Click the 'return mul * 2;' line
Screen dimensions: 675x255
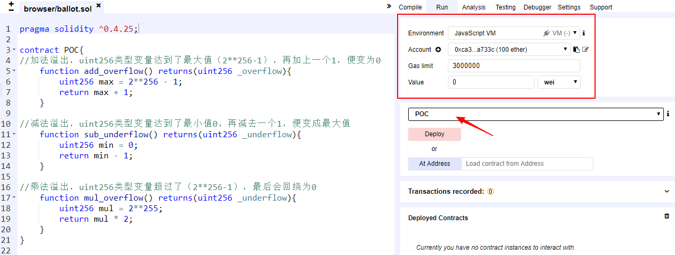pos(96,219)
